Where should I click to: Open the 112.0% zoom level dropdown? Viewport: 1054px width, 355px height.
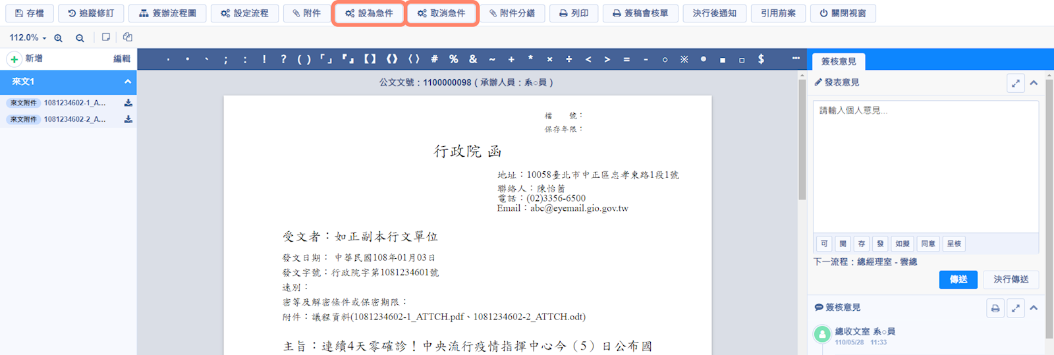pos(28,38)
